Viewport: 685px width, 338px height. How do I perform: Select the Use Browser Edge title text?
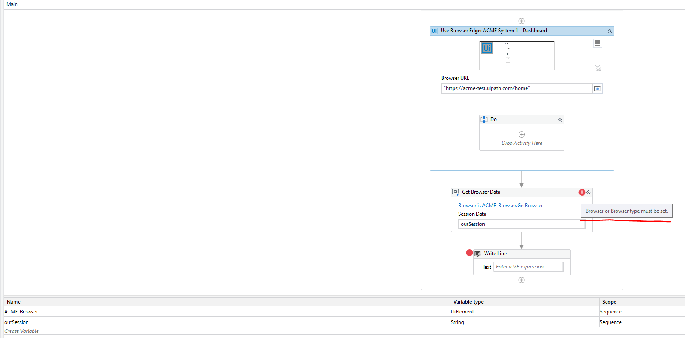[493, 31]
